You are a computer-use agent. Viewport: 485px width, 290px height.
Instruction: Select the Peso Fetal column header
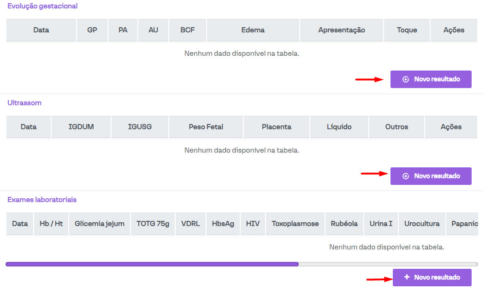pyautogui.click(x=206, y=127)
